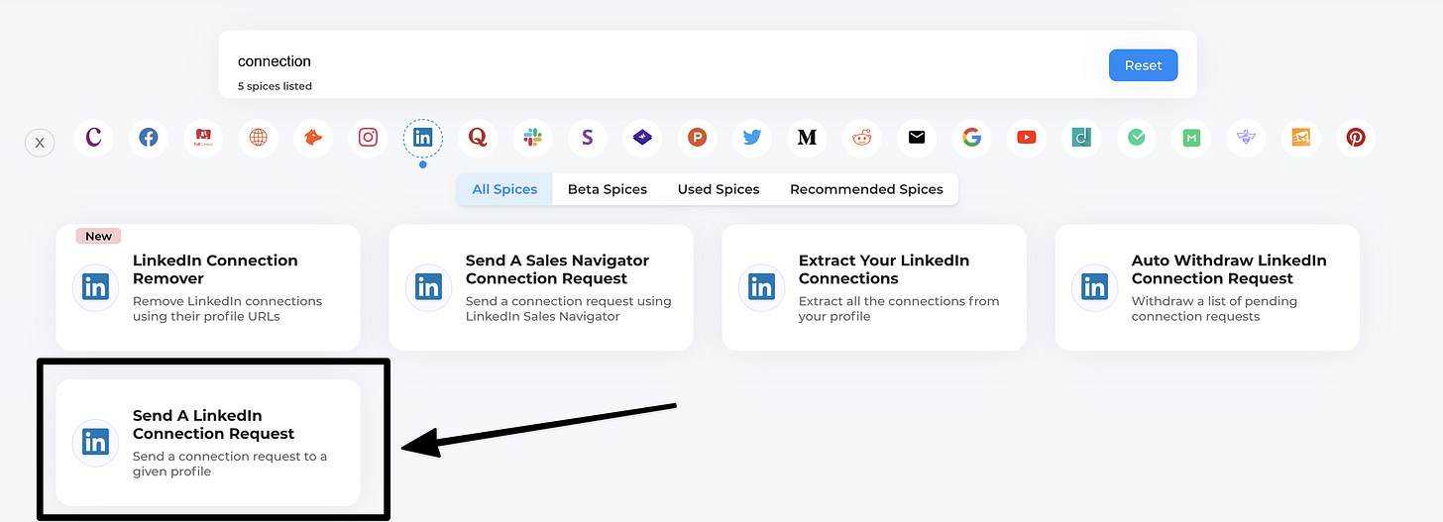Filter spices by Facebook icon

click(148, 138)
